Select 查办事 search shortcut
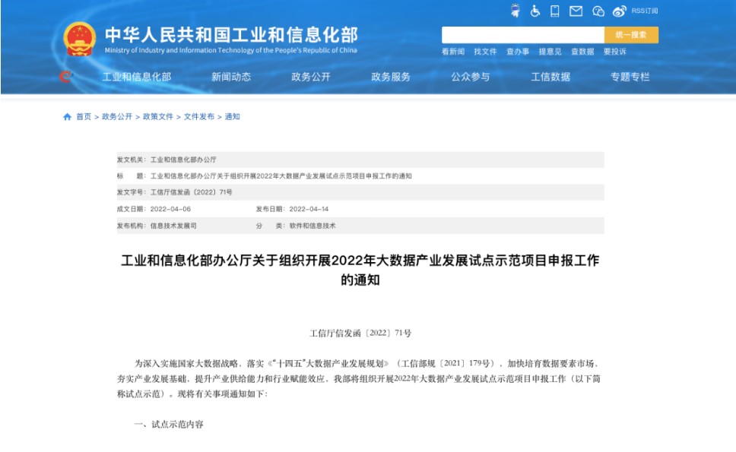 [x=518, y=52]
